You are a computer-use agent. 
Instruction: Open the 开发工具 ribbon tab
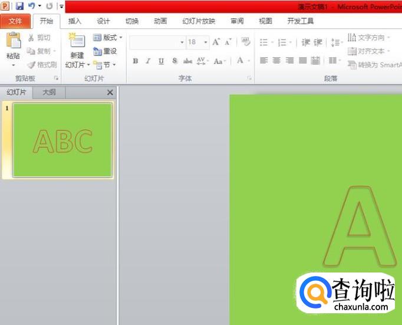[301, 21]
